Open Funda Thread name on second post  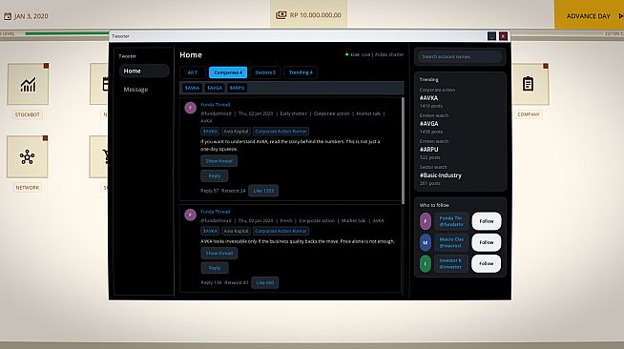[216, 212]
